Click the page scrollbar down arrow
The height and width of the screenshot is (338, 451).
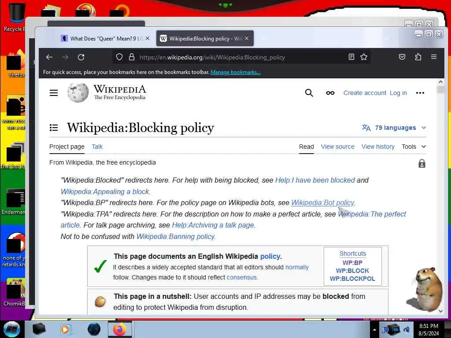tap(440, 311)
